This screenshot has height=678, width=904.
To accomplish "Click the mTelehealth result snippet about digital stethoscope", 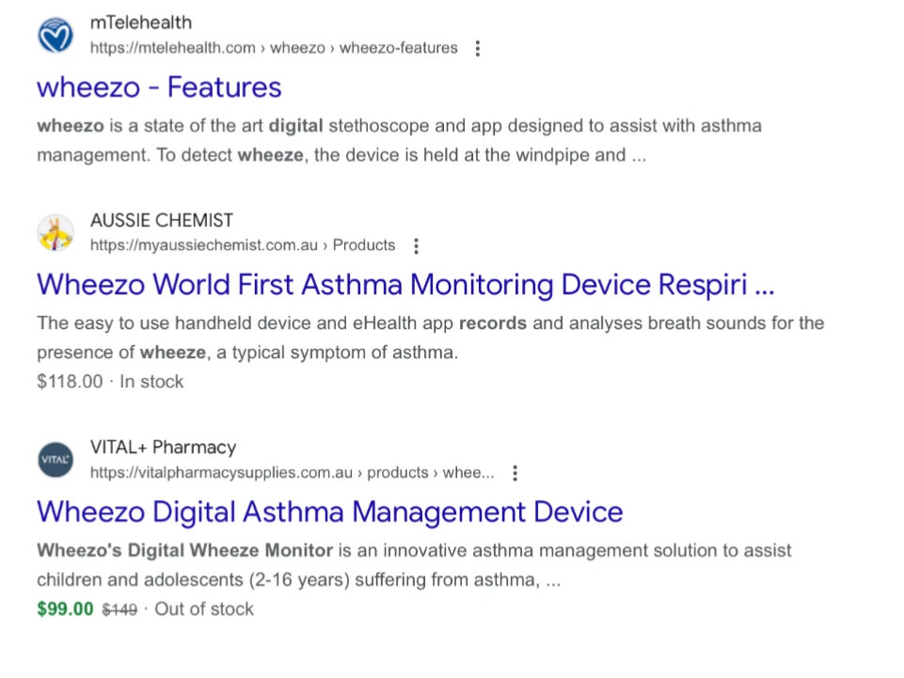I will tap(400, 140).
